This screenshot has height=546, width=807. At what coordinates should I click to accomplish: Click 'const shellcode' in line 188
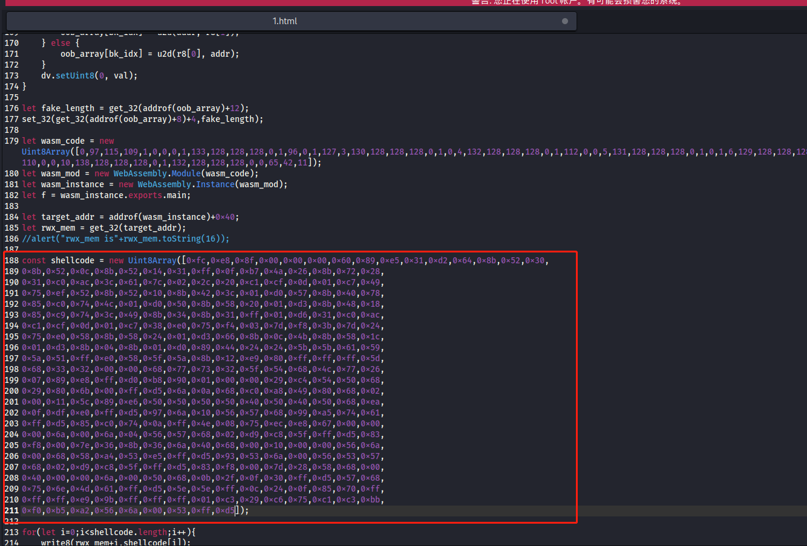coord(58,260)
